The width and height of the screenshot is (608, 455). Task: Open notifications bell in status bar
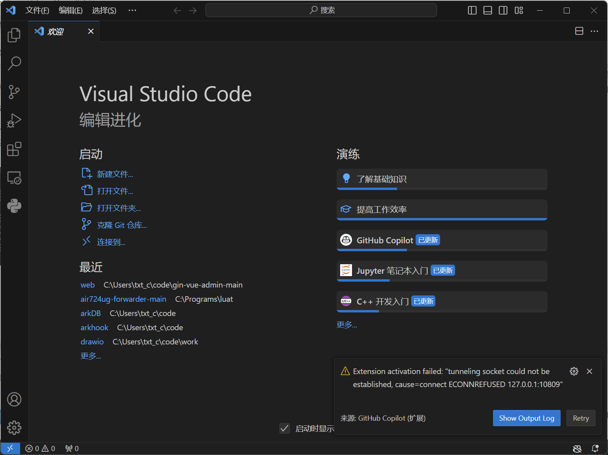click(x=595, y=448)
